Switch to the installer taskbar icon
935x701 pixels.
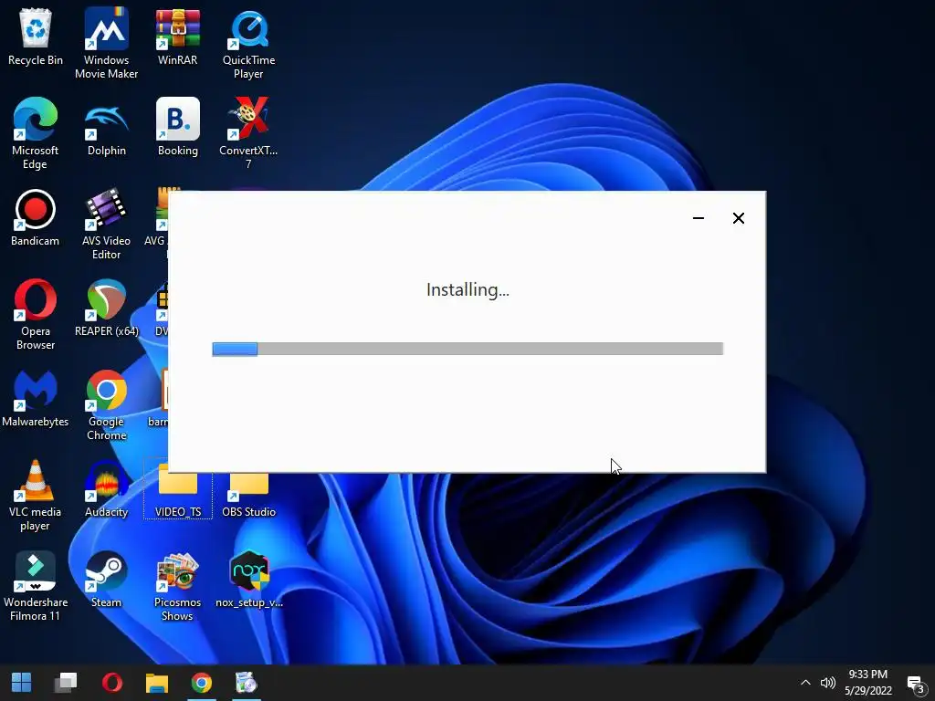[246, 683]
